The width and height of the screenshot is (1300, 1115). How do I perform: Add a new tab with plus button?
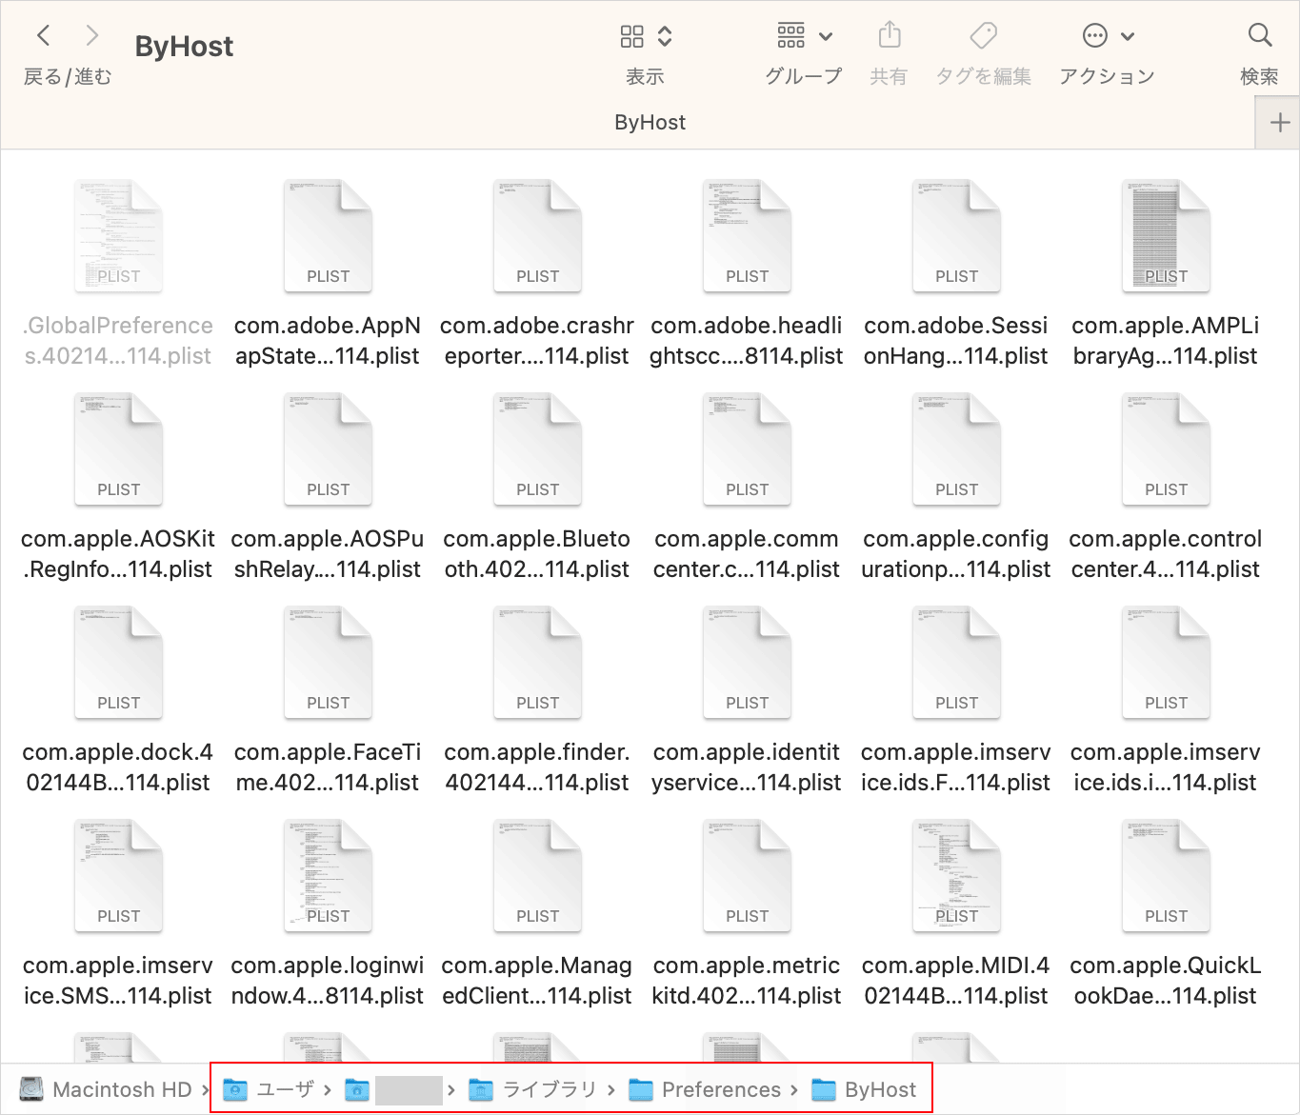point(1279,123)
